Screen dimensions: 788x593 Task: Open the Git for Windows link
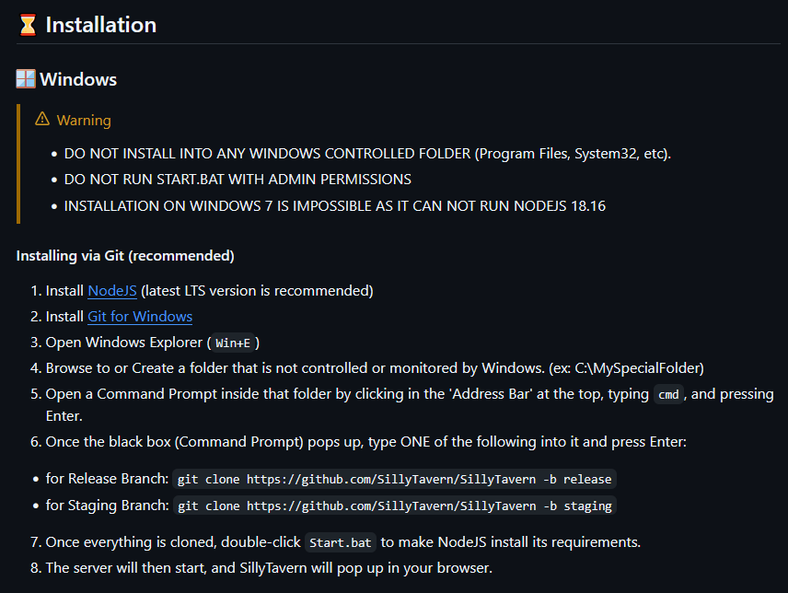(x=140, y=316)
